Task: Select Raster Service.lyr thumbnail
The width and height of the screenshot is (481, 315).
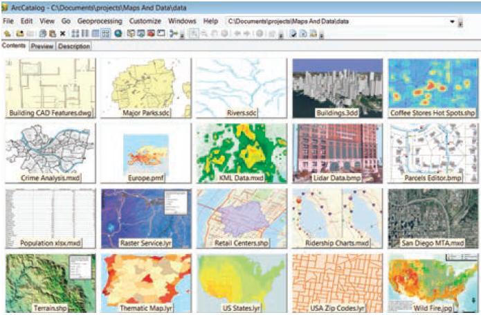Action: [146, 218]
